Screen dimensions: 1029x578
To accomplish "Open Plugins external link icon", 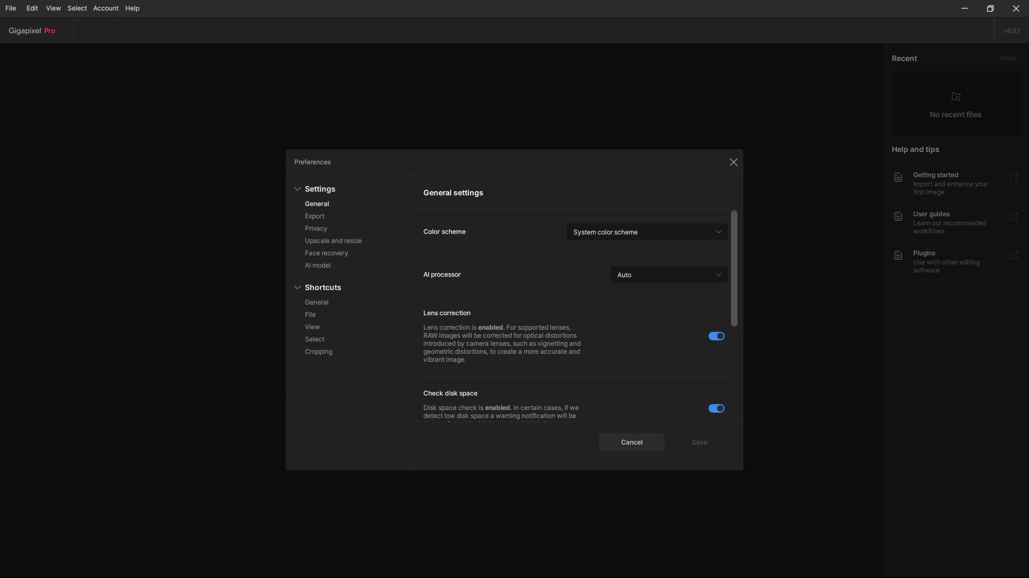I will point(1013,255).
